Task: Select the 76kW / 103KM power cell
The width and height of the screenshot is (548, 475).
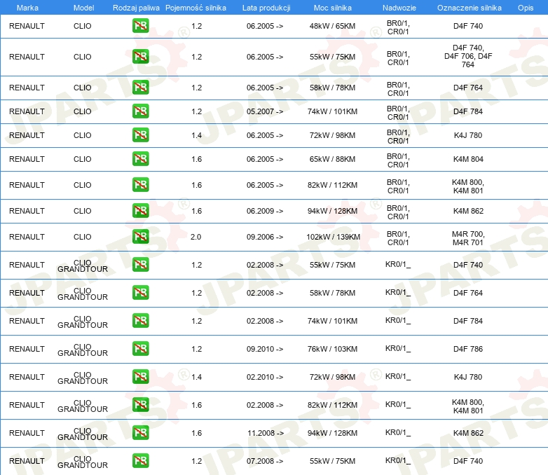Action: [332, 349]
